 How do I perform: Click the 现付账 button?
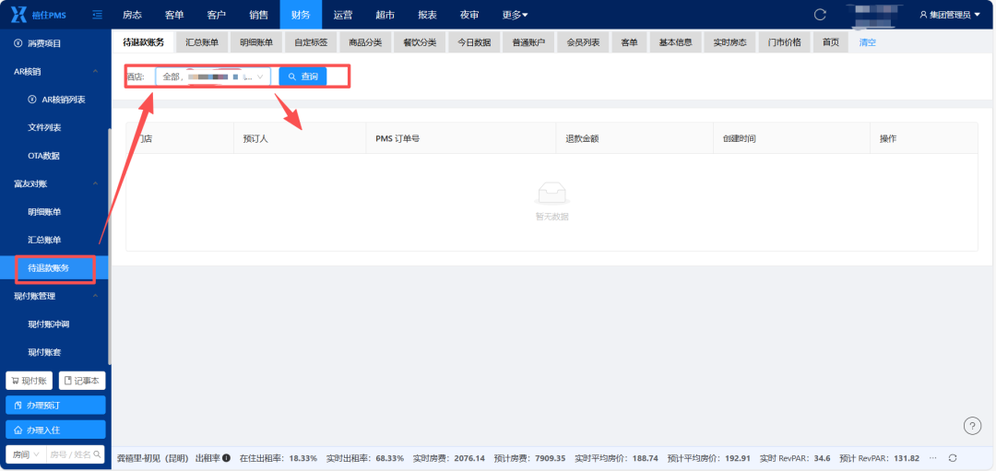[30, 381]
